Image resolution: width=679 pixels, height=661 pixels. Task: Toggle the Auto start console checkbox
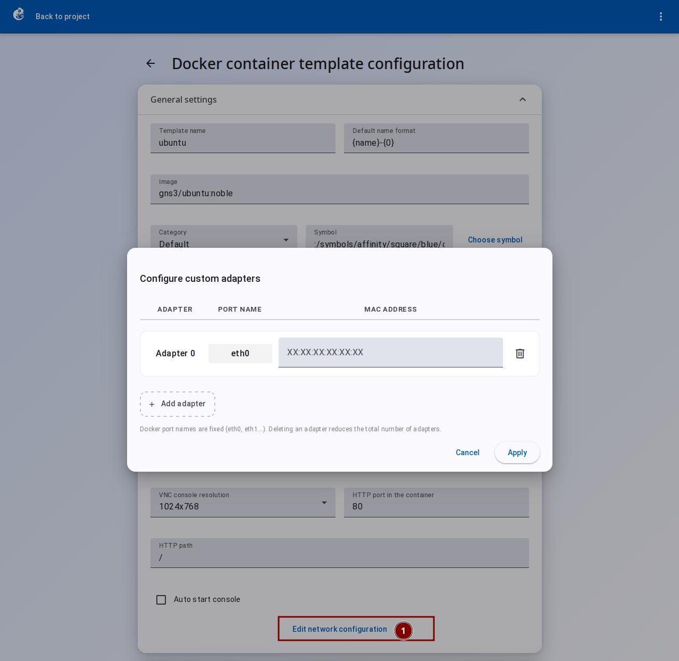tap(161, 600)
